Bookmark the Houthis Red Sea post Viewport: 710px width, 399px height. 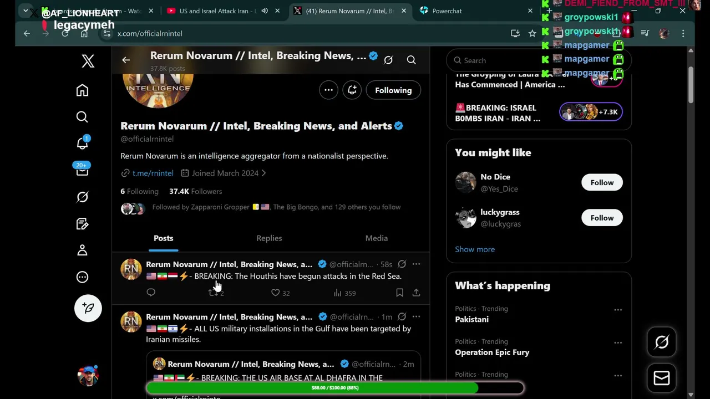(399, 293)
